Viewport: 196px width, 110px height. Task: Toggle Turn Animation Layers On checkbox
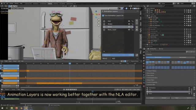103,16
